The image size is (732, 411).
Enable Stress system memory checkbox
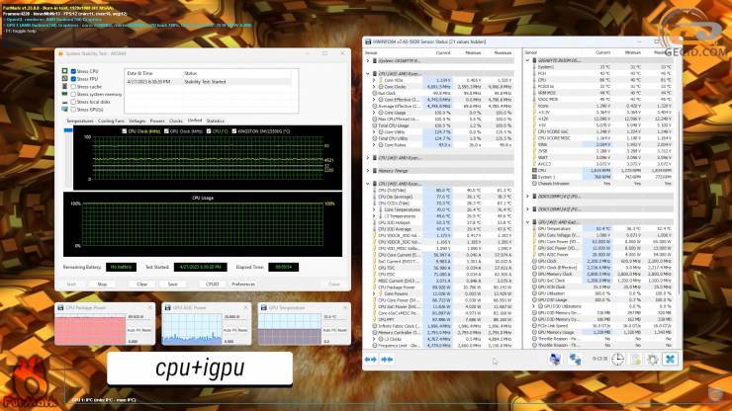point(73,94)
